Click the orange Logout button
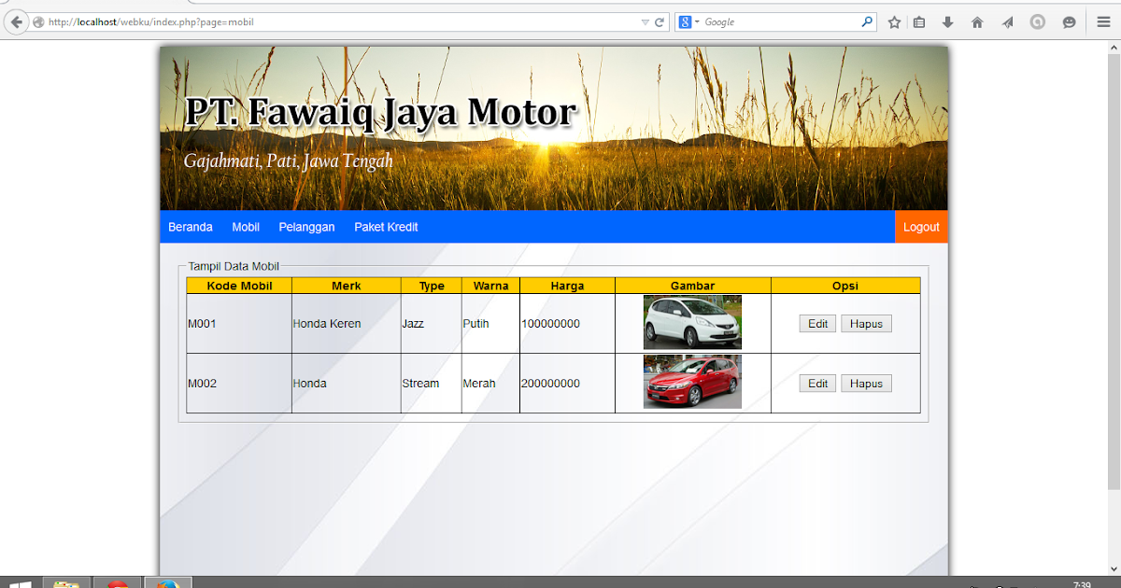The height and width of the screenshot is (588, 1121). 921,227
